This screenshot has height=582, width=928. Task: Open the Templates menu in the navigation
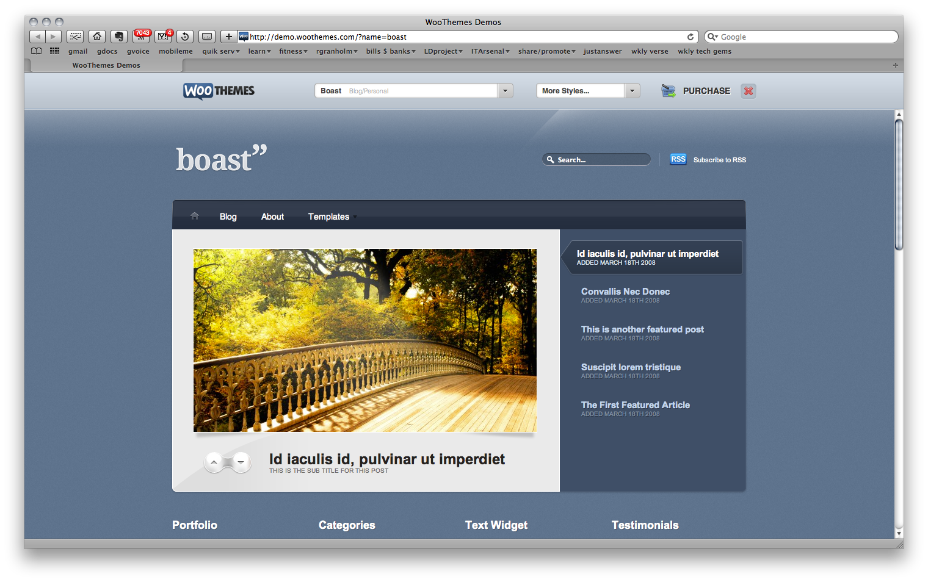[x=329, y=217]
